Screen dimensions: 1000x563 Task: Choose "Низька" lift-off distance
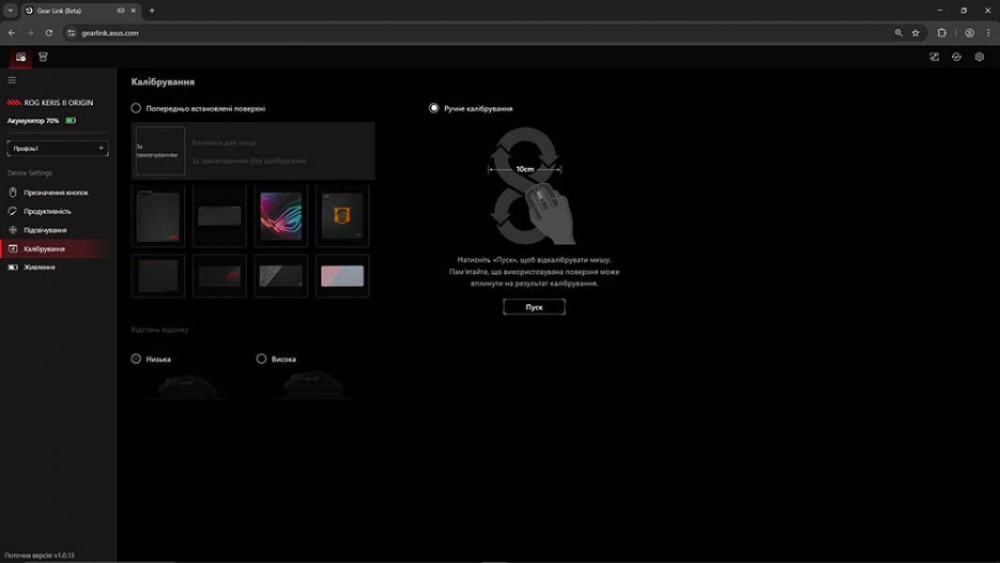136,359
